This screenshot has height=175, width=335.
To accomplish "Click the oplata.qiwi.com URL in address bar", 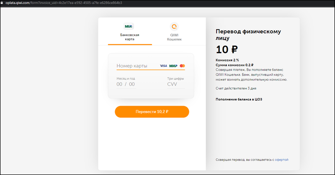I will click(x=64, y=3).
